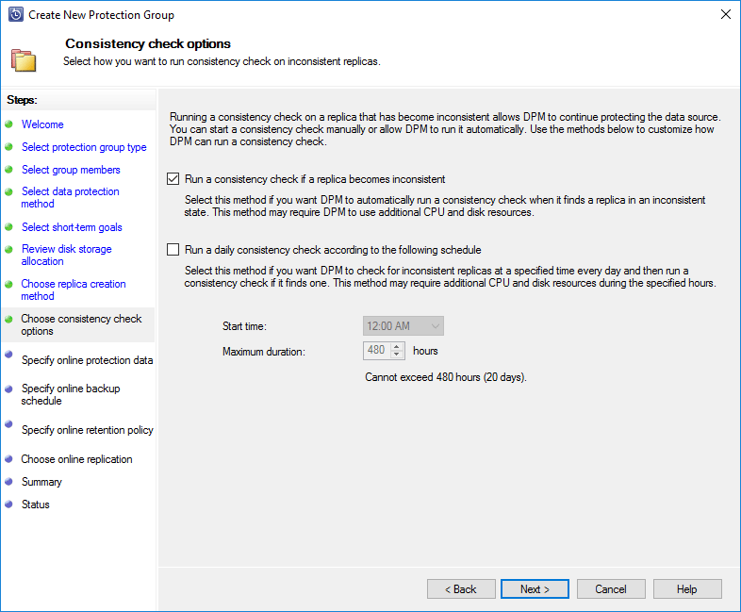Screen dimensions: 741x612
Task: Close the Create New Protection Group dialog
Action: coord(726,15)
